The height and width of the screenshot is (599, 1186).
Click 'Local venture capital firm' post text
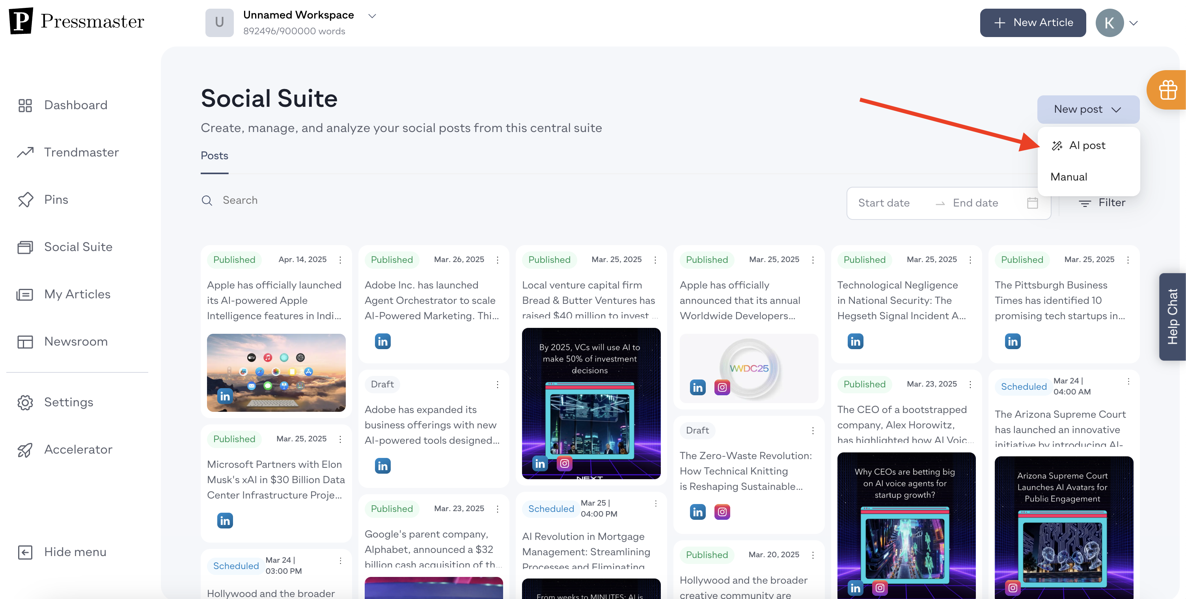click(591, 300)
